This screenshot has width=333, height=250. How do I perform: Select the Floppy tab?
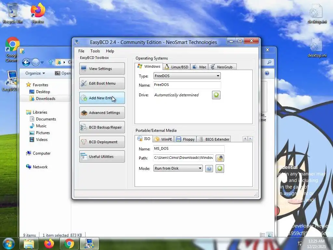[x=185, y=139]
